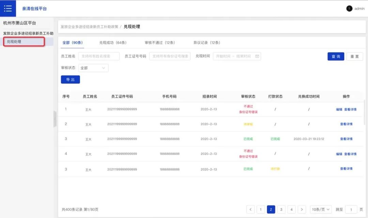
Task: Go to next page arrow
Action: click(302, 209)
